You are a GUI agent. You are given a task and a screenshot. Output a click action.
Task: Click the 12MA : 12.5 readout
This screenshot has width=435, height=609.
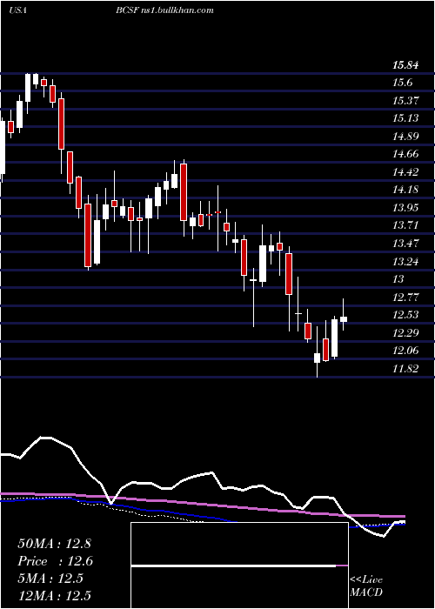click(x=54, y=595)
